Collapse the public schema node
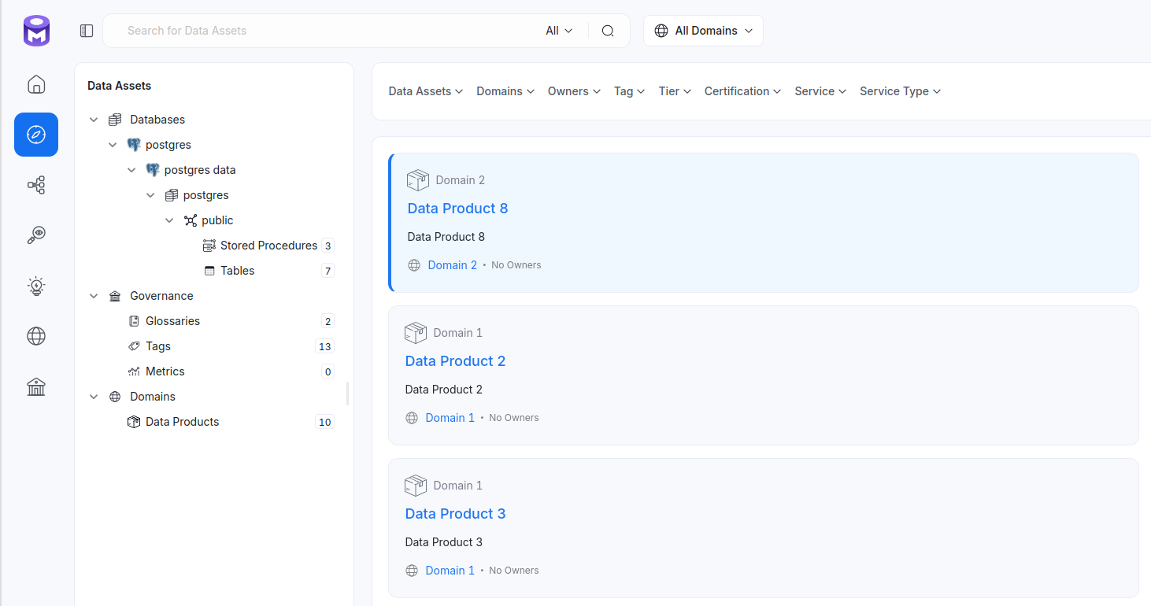Viewport: 1151px width, 606px height. [169, 220]
